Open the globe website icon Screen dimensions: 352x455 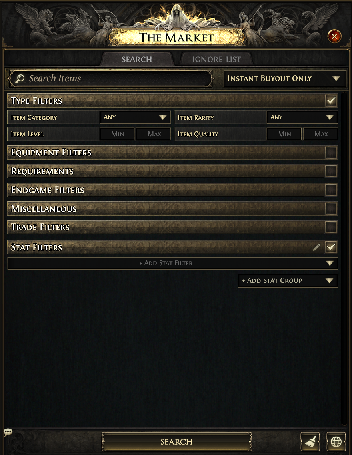[336, 442]
